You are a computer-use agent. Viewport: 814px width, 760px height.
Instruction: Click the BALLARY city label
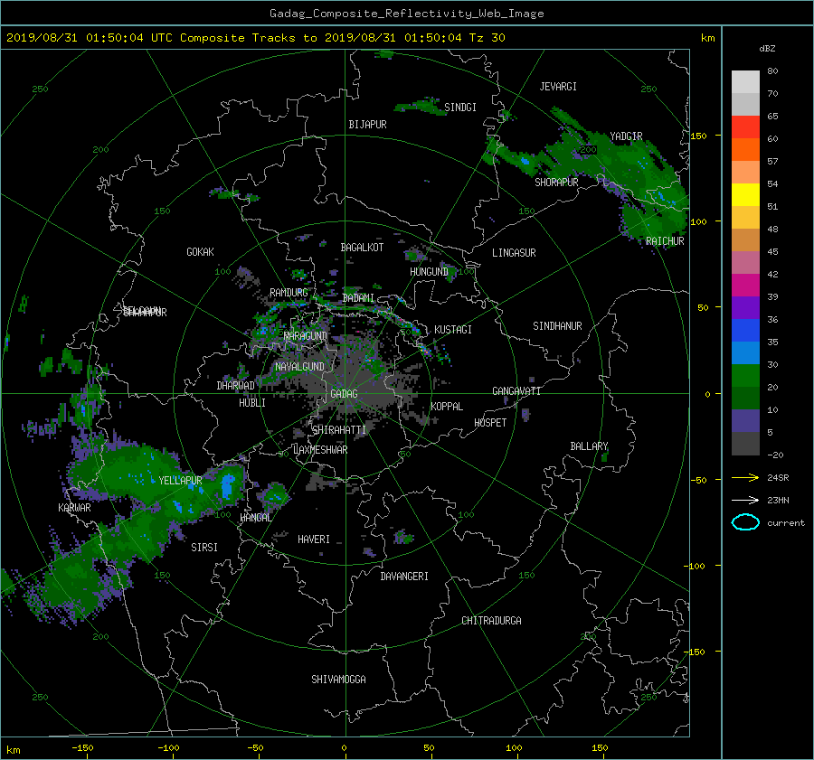(x=589, y=446)
